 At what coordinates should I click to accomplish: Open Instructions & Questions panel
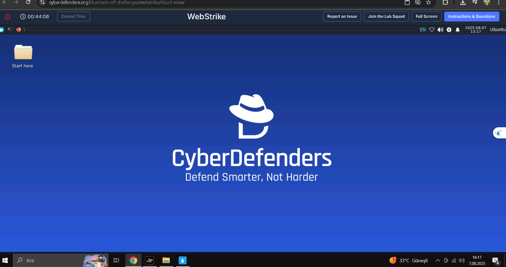[472, 16]
